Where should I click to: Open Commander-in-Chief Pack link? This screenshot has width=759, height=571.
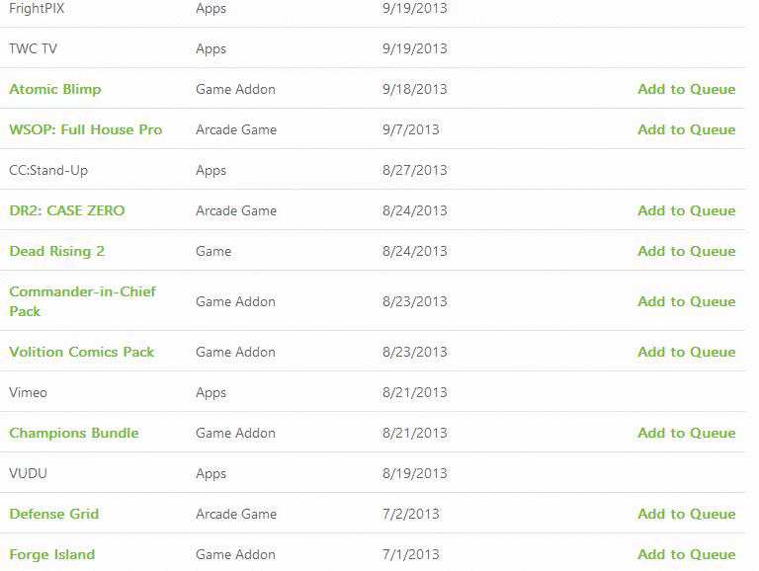click(82, 301)
